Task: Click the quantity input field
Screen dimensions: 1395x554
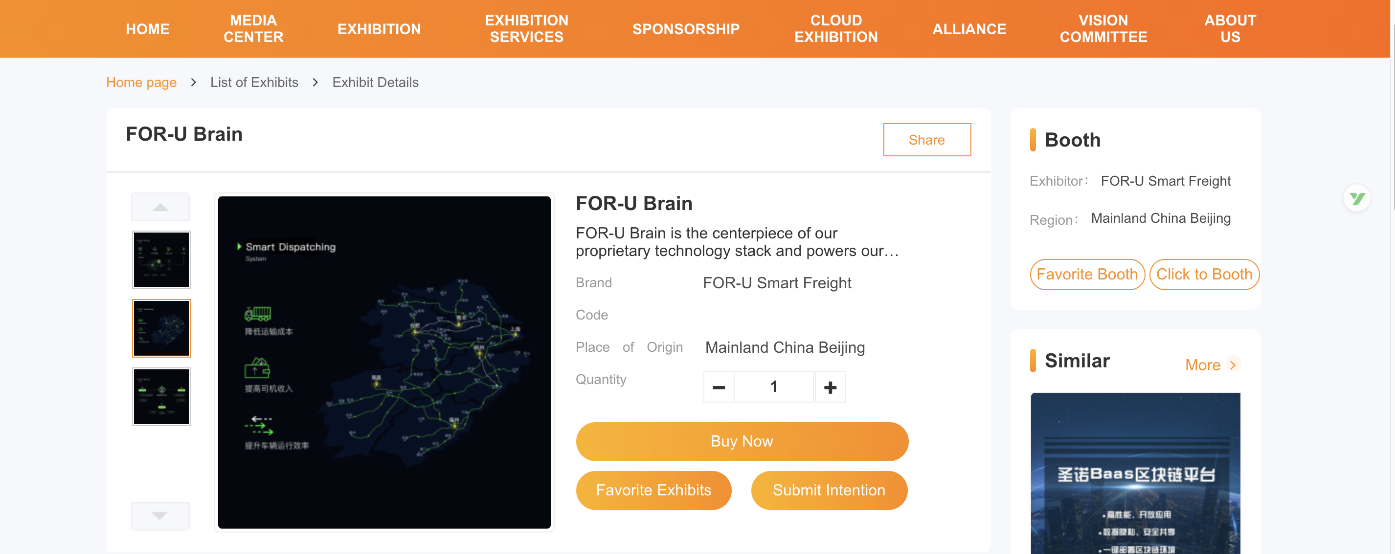Action: coord(774,387)
